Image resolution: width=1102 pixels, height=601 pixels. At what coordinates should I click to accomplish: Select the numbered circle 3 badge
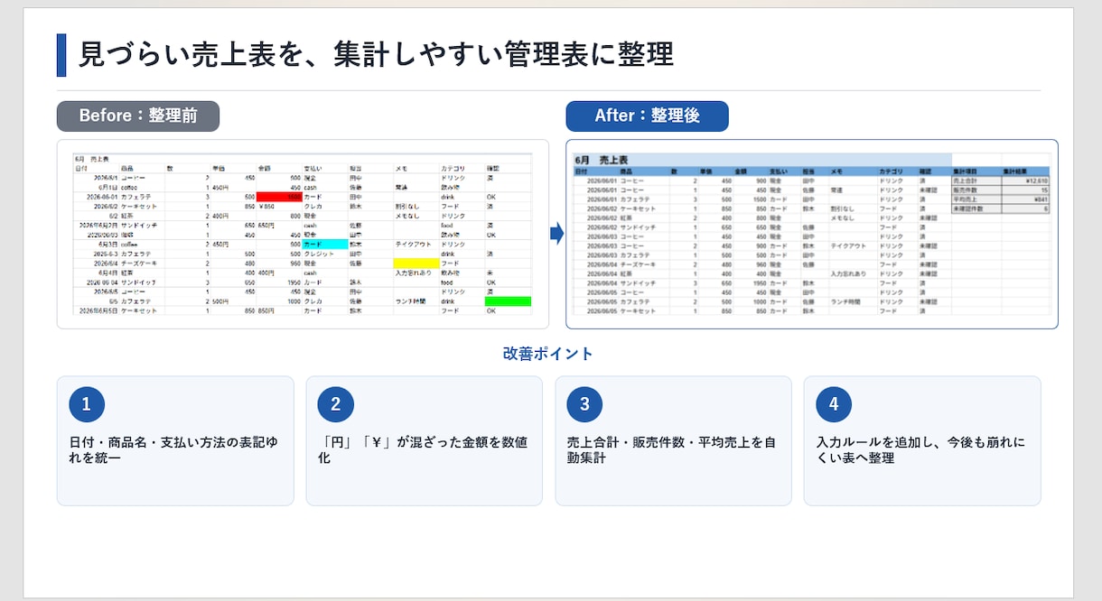(x=584, y=404)
